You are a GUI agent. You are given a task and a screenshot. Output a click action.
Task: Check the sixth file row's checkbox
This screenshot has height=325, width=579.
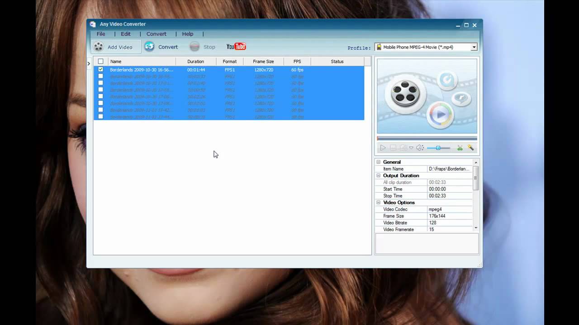pos(100,103)
